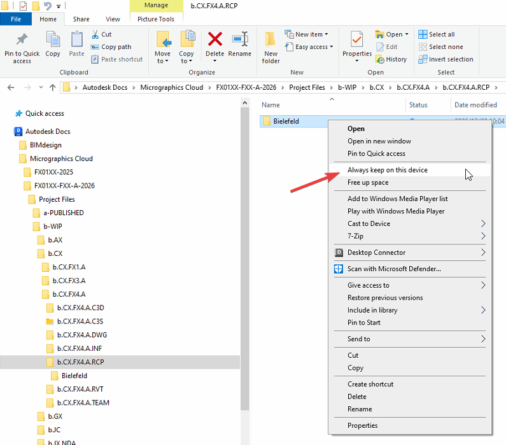Click the red Delete icon in ribbon
The width and height of the screenshot is (506, 445).
215,39
